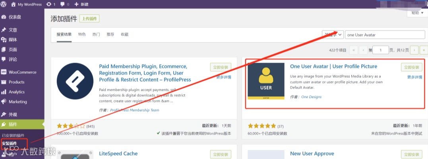Go to the next results page
The image size is (428, 159).
coord(414,50)
